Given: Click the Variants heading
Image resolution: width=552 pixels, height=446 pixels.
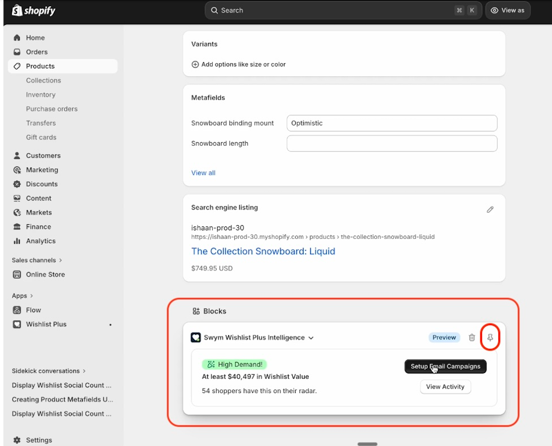Looking at the screenshot, I should [204, 45].
